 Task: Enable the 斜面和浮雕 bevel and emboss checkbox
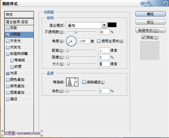tap(8, 54)
